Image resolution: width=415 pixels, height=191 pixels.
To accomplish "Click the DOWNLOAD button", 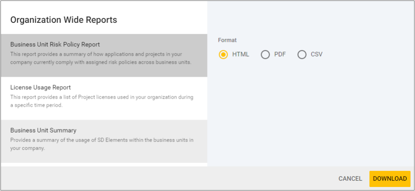I will [390, 179].
